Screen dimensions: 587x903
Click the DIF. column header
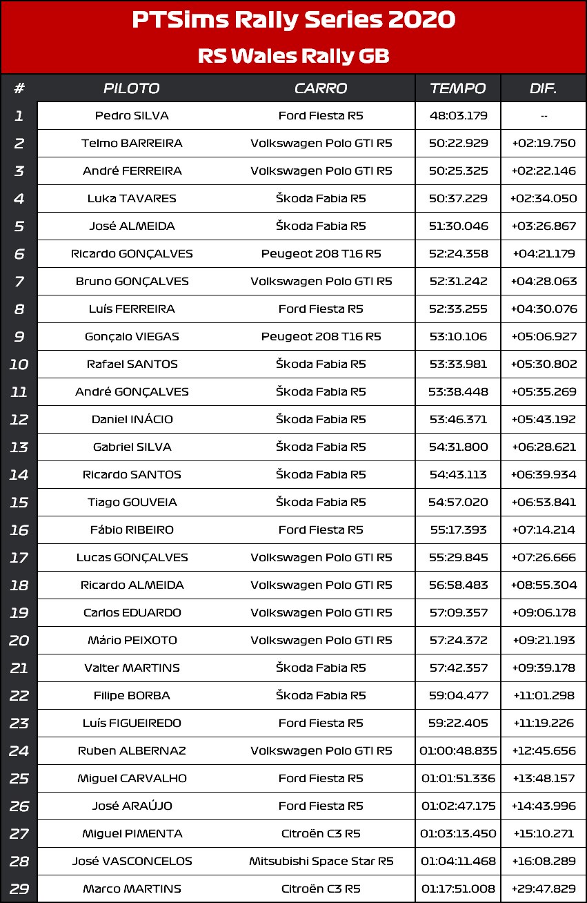tap(544, 88)
